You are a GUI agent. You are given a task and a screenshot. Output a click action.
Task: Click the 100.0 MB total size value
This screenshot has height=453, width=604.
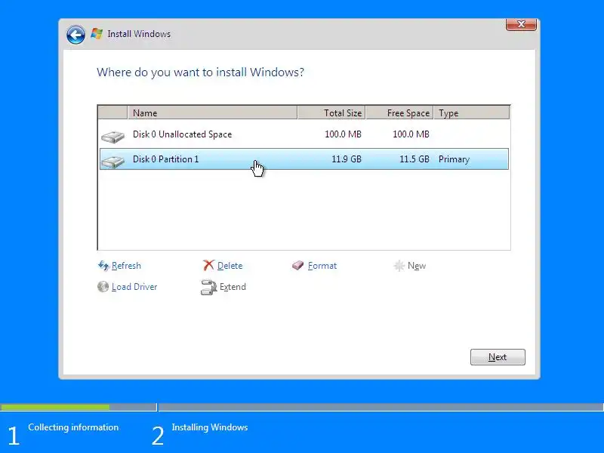pyautogui.click(x=343, y=134)
